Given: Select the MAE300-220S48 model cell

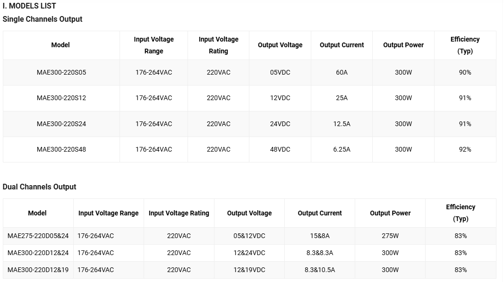Looking at the screenshot, I should [x=61, y=150].
